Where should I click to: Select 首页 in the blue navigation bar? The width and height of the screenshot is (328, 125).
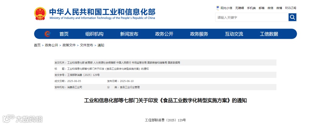(x=64, y=34)
